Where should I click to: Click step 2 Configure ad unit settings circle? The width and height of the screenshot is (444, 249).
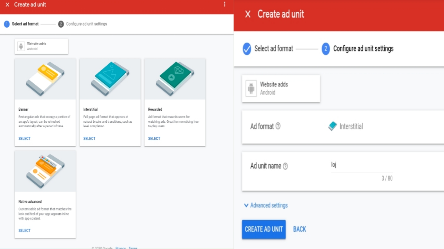[x=325, y=49]
